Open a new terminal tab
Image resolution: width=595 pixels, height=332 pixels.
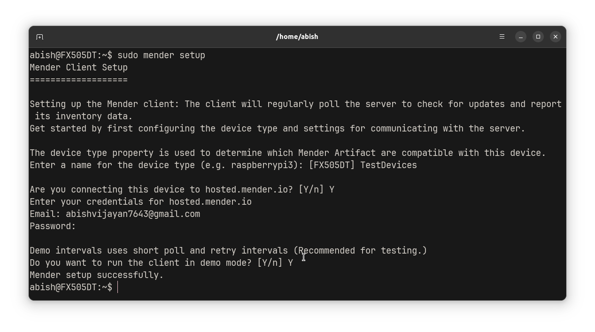tap(39, 37)
